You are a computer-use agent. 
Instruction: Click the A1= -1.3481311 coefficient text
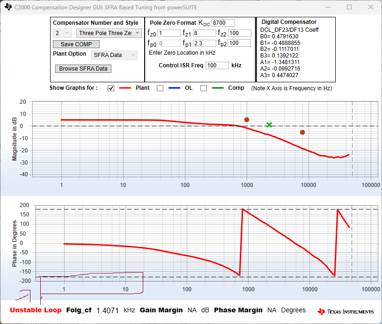click(280, 62)
